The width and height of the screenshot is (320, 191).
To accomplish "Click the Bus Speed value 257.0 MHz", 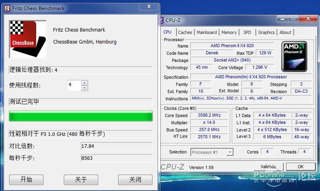I will 209,129.
